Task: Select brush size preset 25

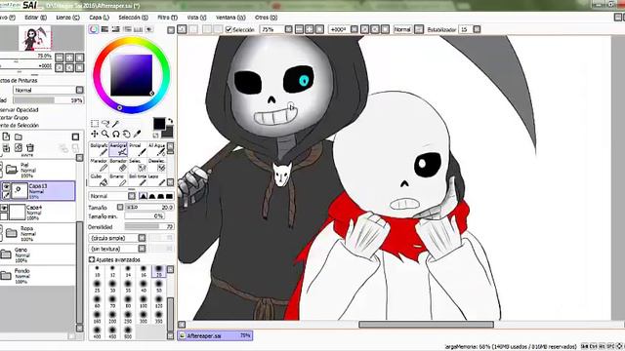Action: [x=97, y=287]
